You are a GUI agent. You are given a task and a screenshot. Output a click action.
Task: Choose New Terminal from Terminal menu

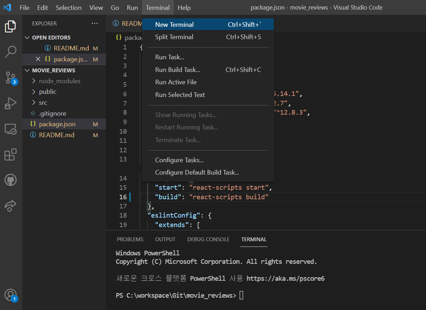tap(208, 24)
